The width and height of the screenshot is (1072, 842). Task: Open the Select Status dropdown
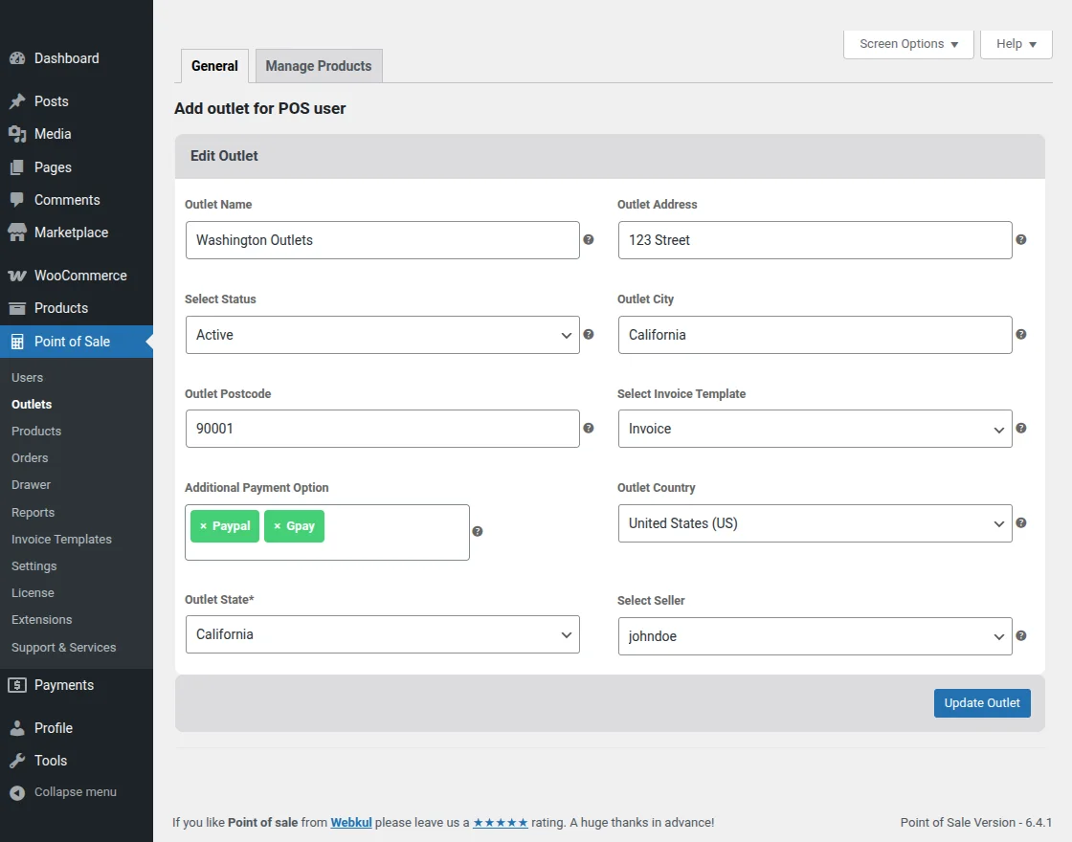[382, 335]
